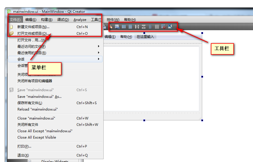Choose Reload "mainwindow.ui" entry
Image resolution: width=253 pixels, height=162 pixels.
pos(55,109)
